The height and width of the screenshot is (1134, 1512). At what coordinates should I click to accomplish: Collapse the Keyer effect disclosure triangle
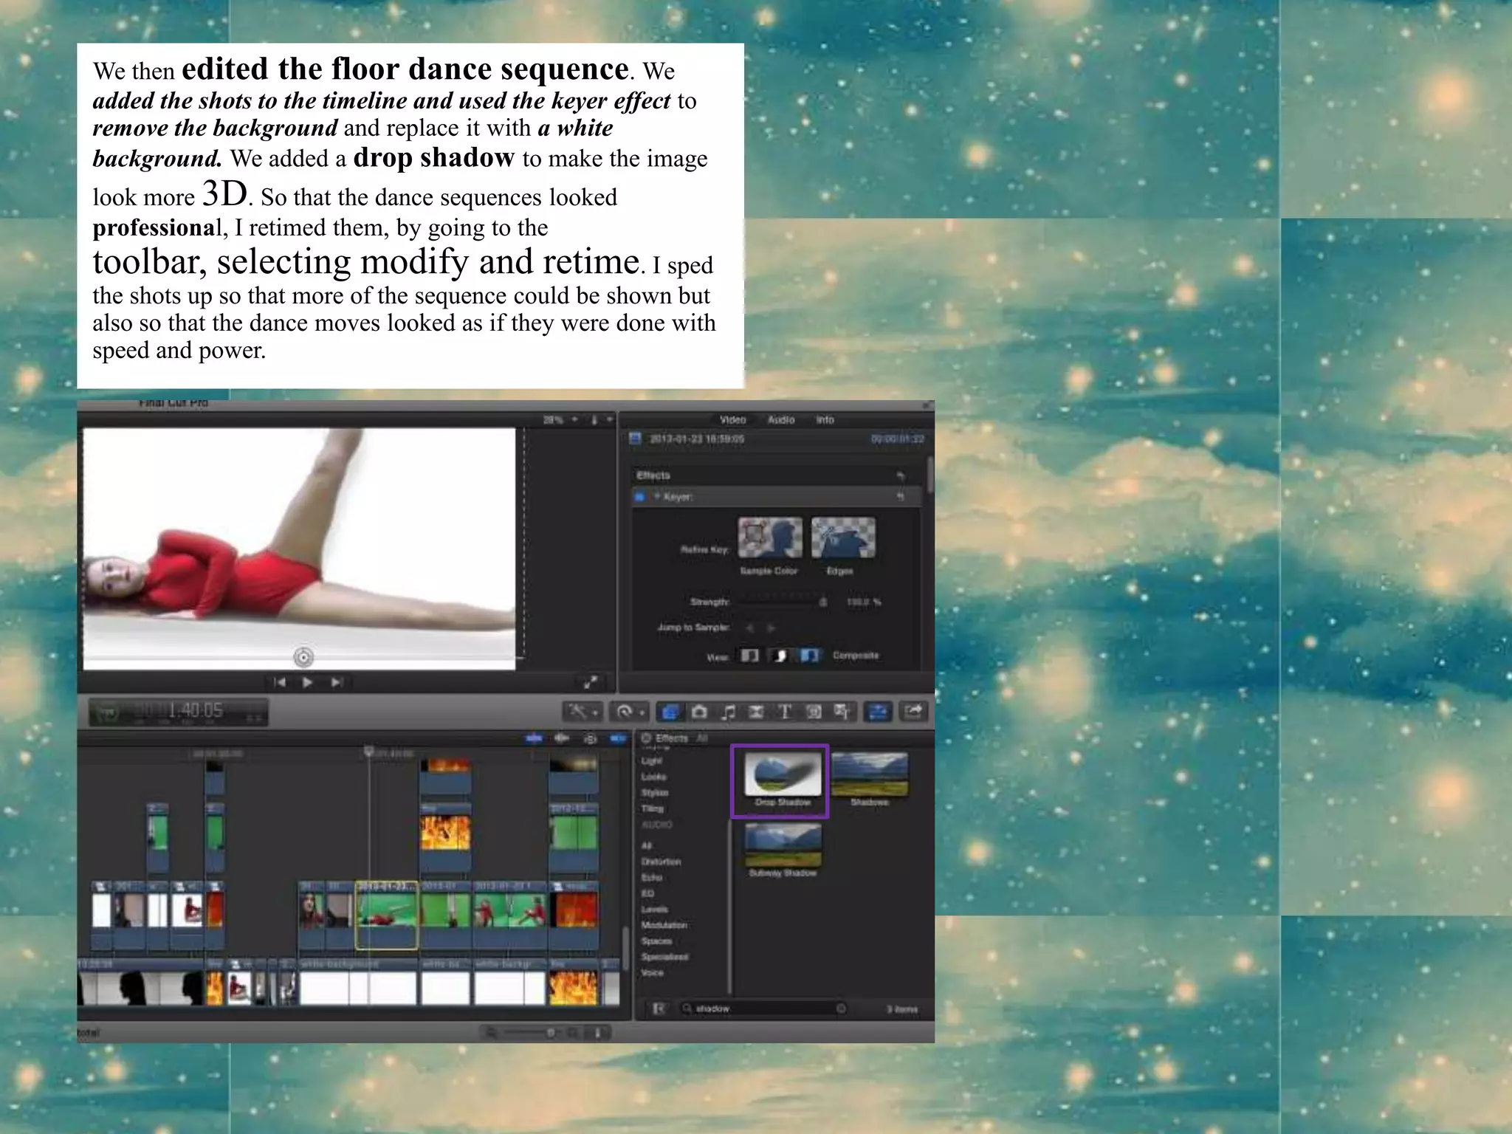pyautogui.click(x=657, y=497)
